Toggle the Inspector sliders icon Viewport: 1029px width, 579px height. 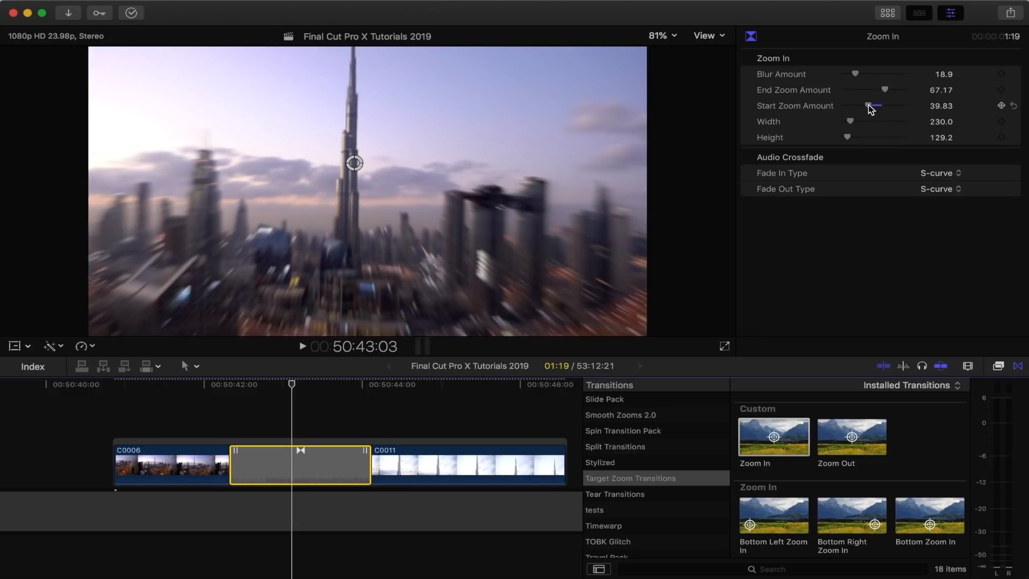(951, 13)
